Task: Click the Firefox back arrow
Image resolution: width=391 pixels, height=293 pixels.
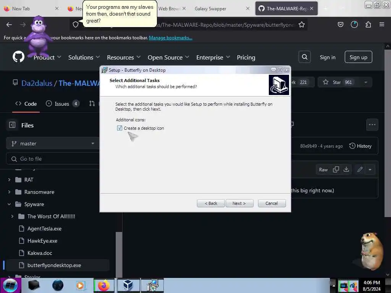Action: pos(9,24)
